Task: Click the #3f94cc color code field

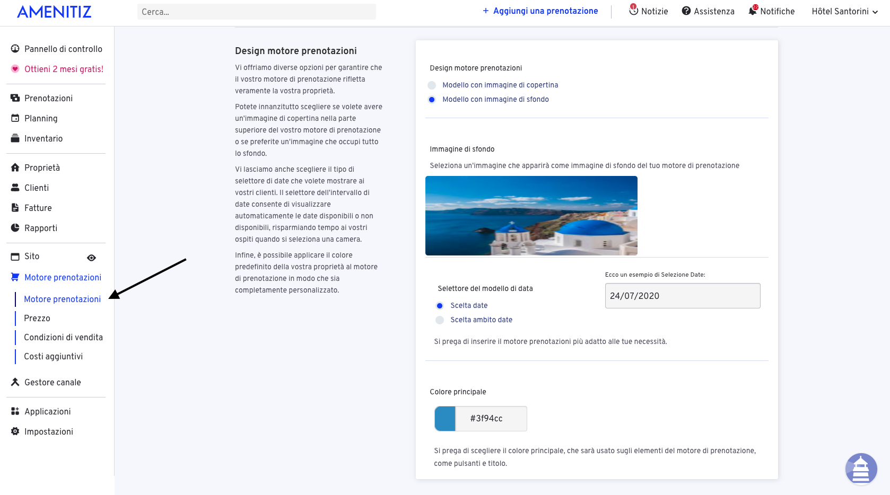Action: 491,419
